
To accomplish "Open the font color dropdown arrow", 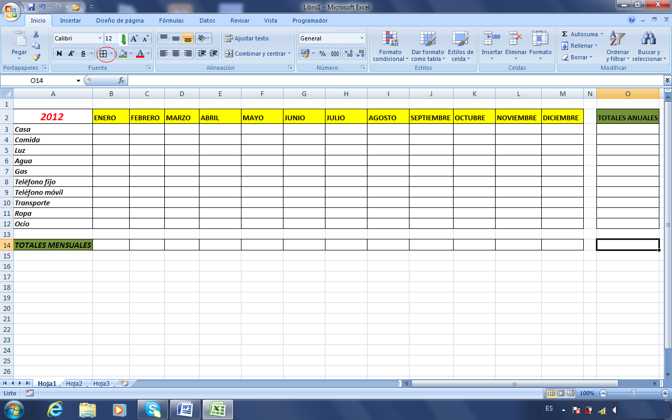I will 149,54.
